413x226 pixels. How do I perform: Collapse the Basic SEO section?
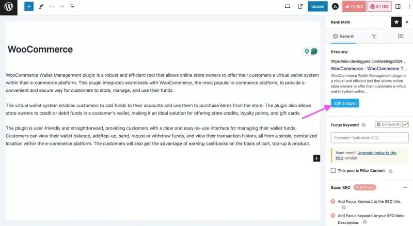[405, 187]
